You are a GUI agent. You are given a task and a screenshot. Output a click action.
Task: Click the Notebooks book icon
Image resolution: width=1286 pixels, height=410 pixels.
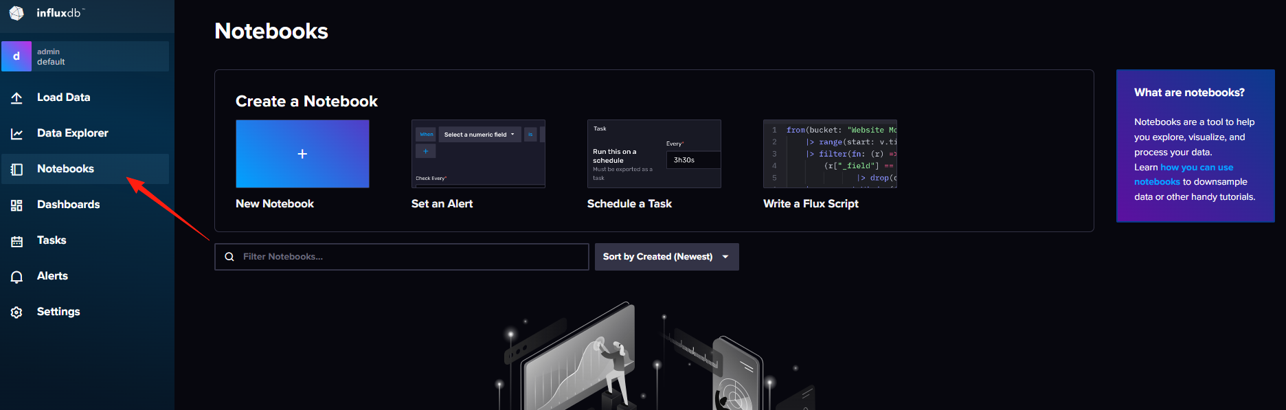click(x=17, y=169)
